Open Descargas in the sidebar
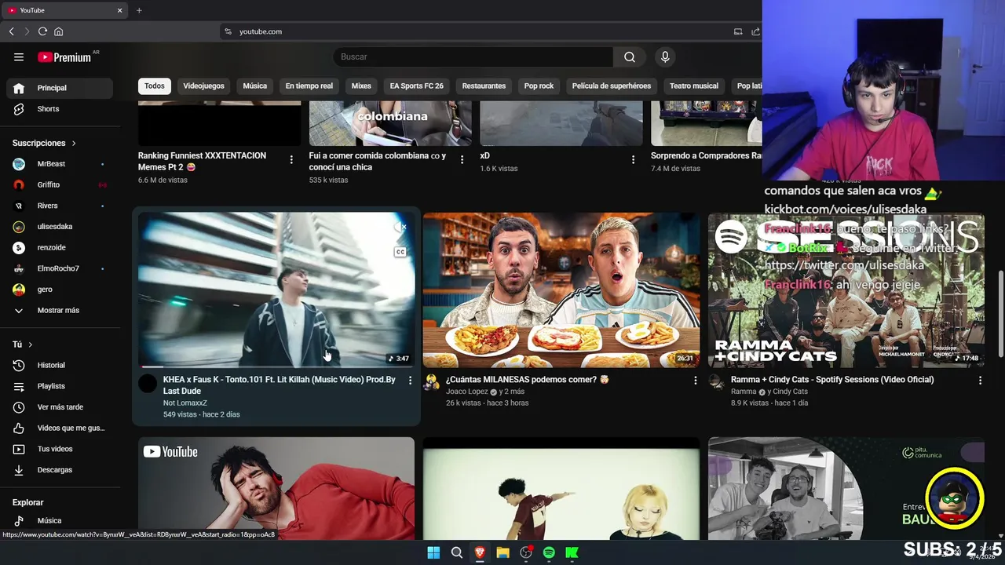 pyautogui.click(x=60, y=470)
